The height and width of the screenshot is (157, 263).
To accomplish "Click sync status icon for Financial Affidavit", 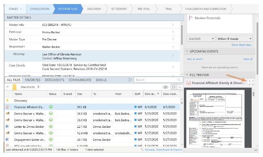I will coord(51,107).
